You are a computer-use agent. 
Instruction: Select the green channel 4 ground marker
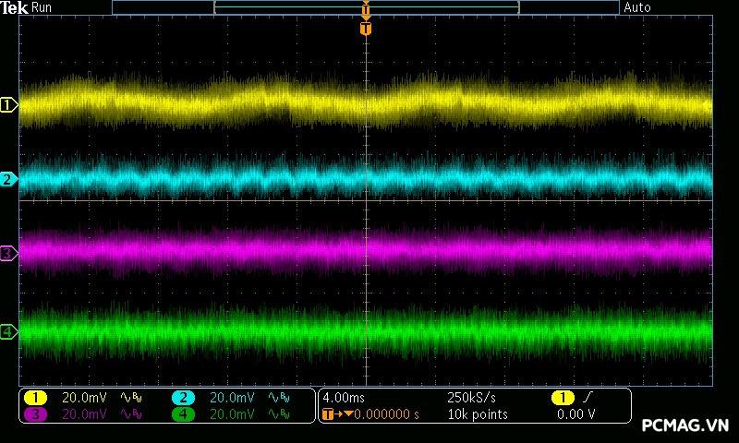pyautogui.click(x=8, y=331)
